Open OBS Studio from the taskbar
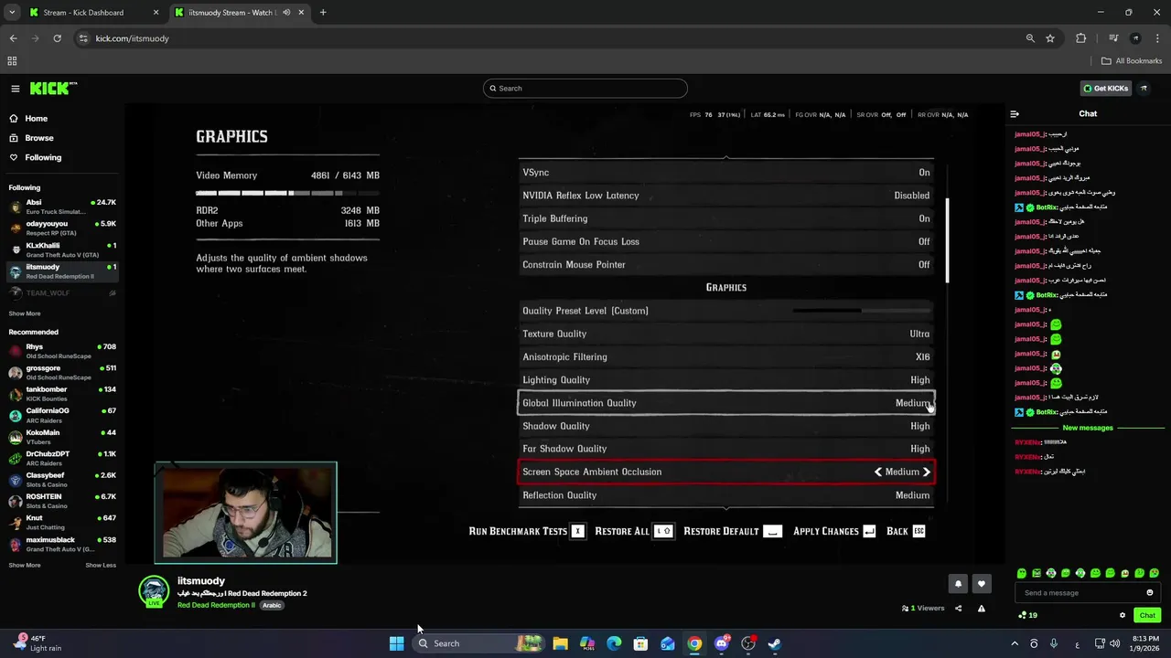Screen dimensions: 1171x658 747,643
